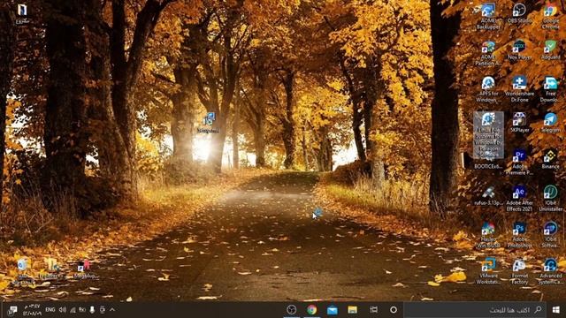Open the taskbar clock and date
Viewport: 566px width, 318px height.
(32, 310)
